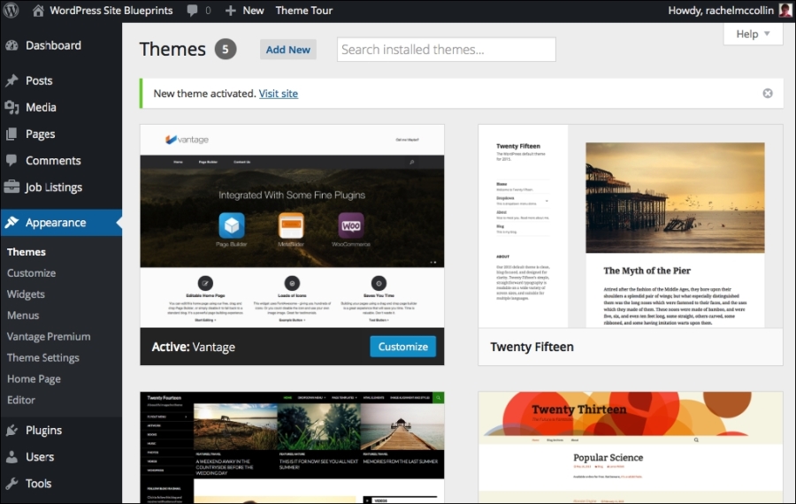Dismiss the New theme activated notice
The image size is (796, 504).
pyautogui.click(x=768, y=94)
